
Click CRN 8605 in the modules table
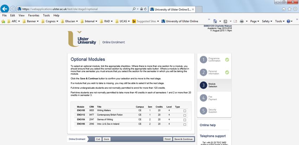(x=91, y=110)
